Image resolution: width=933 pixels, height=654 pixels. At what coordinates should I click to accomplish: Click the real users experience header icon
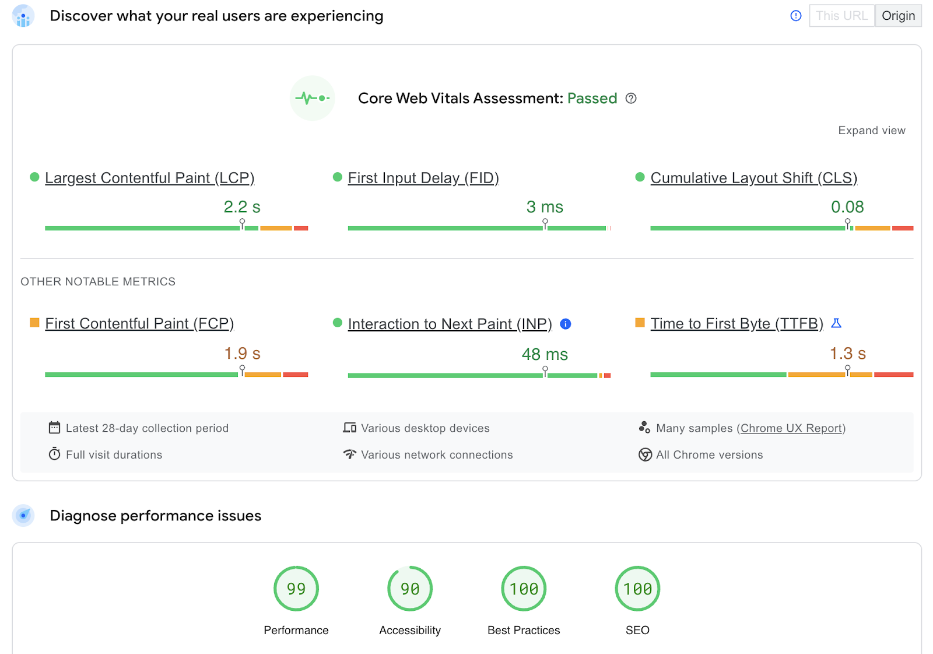point(23,16)
